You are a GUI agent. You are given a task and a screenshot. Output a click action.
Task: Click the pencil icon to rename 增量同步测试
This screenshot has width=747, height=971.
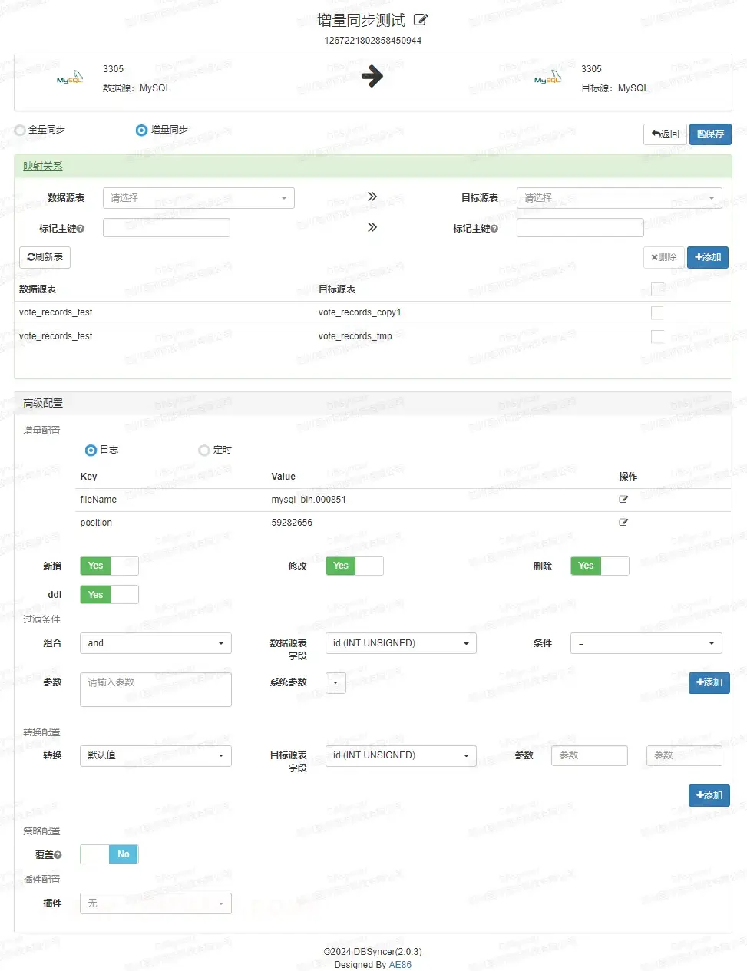tap(420, 21)
